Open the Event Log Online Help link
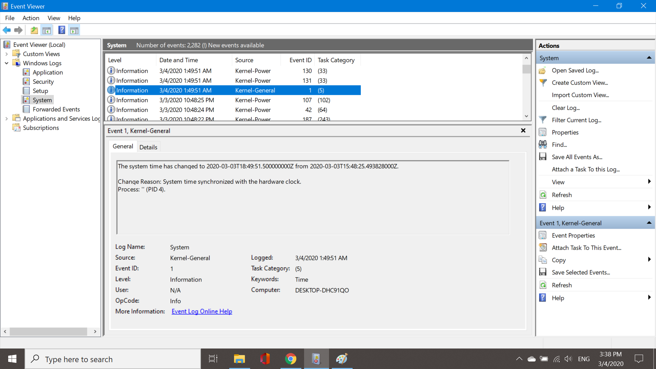 click(x=202, y=311)
